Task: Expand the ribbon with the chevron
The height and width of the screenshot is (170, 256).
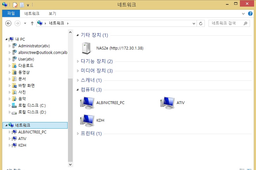Action: (x=243, y=14)
